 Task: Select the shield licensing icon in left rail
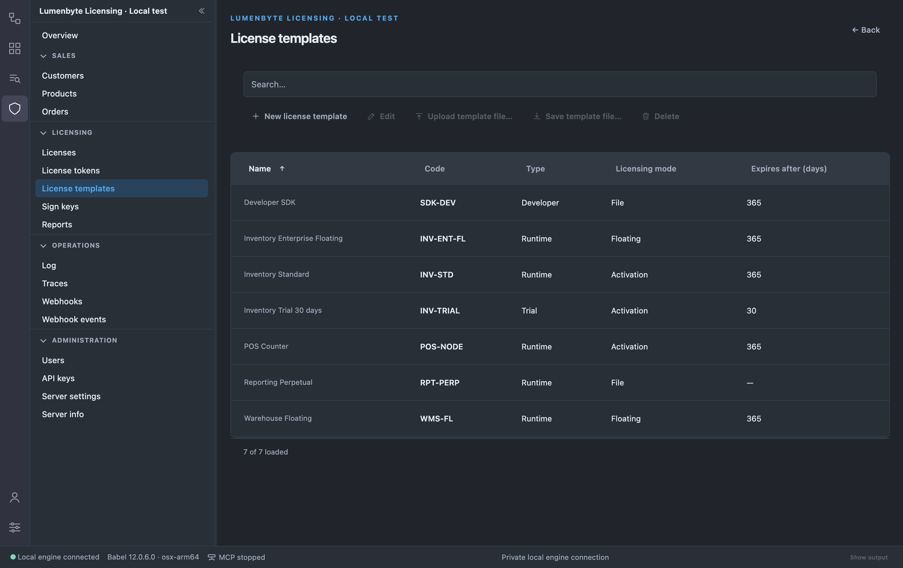click(x=15, y=108)
